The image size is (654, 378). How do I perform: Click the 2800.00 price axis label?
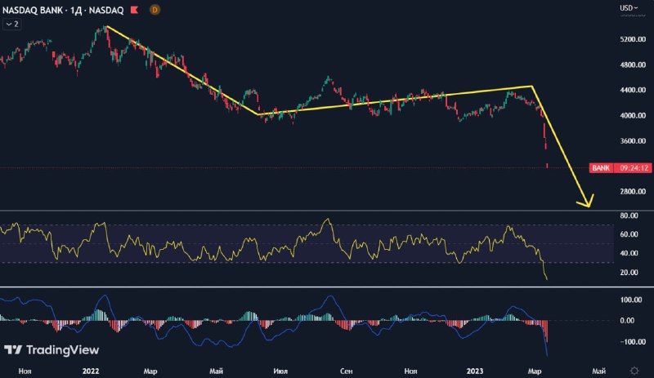(x=633, y=192)
